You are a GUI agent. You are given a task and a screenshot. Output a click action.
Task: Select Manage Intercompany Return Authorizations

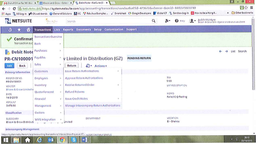pos(93,105)
